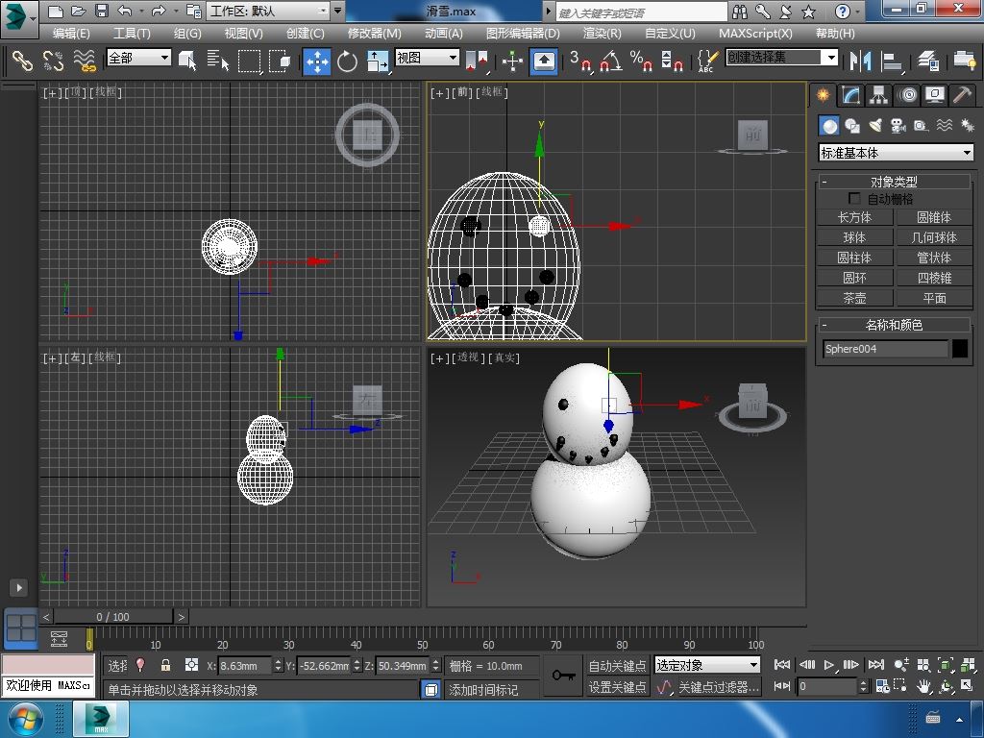Viewport: 984px width, 738px height.
Task: Select Space Warps category icon
Action: pos(945,126)
